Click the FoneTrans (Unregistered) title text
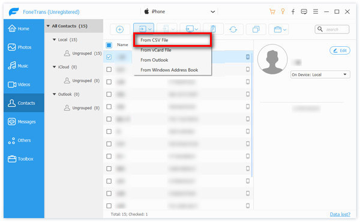This screenshot has width=360, height=222. tap(51, 12)
